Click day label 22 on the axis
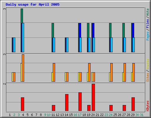 (102, 115)
